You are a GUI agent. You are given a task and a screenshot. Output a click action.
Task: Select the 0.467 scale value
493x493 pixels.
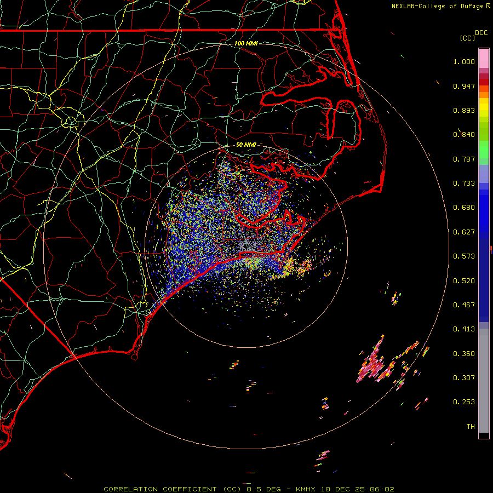click(x=464, y=305)
